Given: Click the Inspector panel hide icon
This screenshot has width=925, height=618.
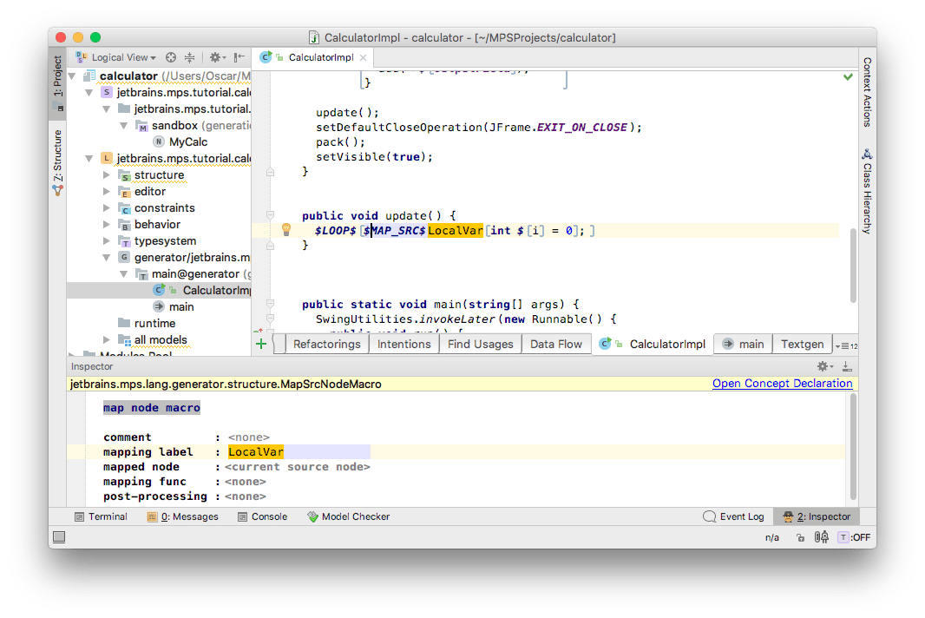Looking at the screenshot, I should [846, 366].
